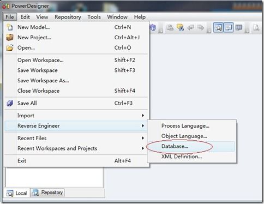Click the blue help icon on the toolbar
Image resolution: width=264 pixels, height=204 pixels.
(x=153, y=28)
